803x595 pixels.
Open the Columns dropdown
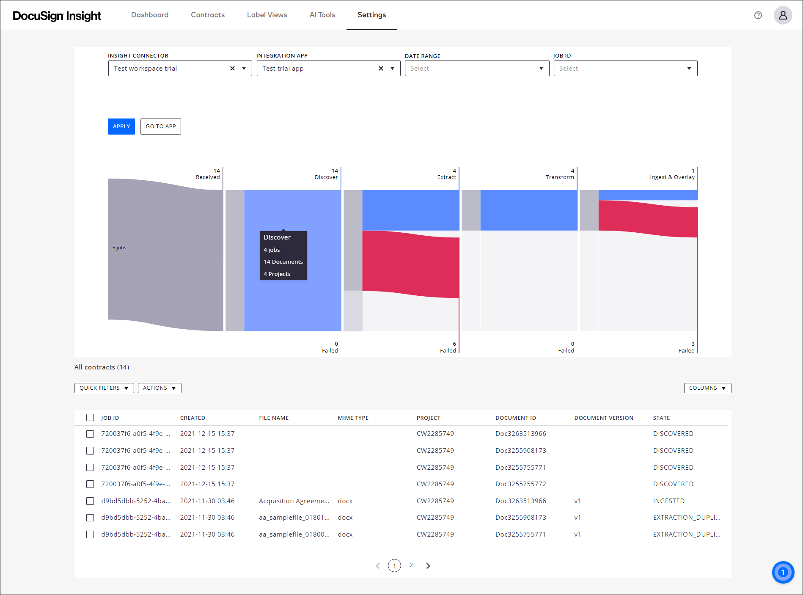pos(707,388)
